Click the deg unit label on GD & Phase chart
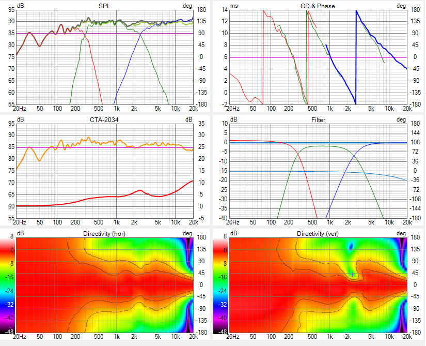 tap(401, 6)
